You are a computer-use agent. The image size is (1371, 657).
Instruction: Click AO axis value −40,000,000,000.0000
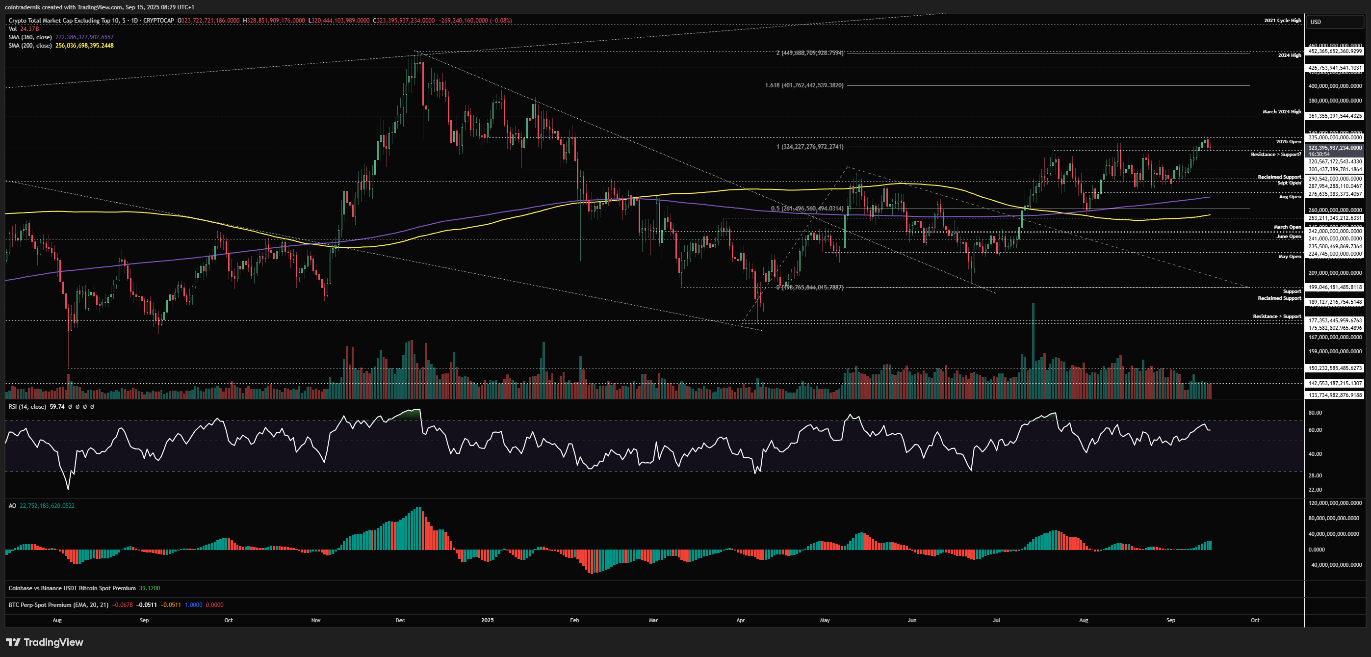click(1335, 565)
